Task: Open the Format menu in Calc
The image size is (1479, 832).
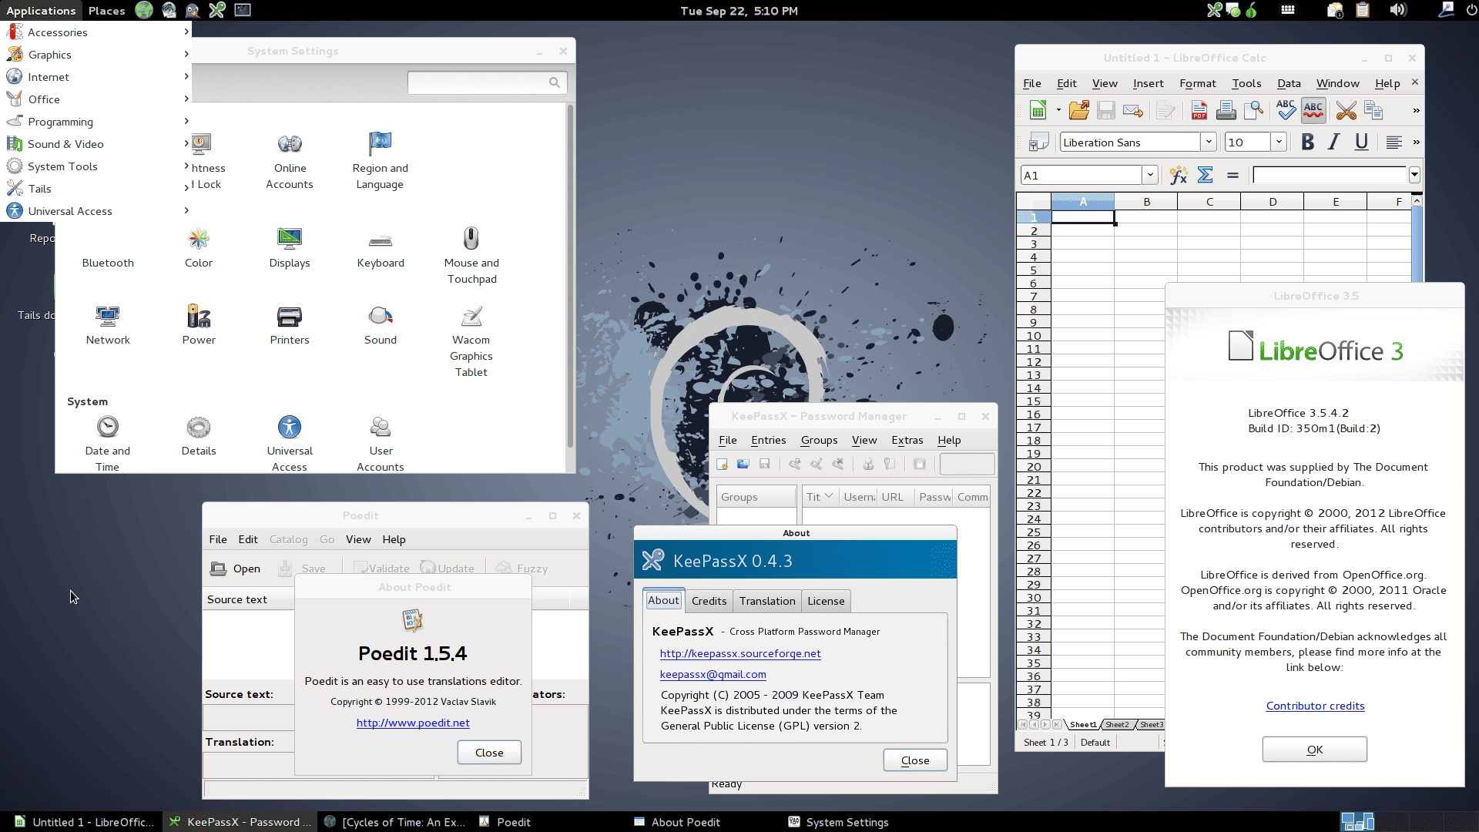Action: [1197, 83]
